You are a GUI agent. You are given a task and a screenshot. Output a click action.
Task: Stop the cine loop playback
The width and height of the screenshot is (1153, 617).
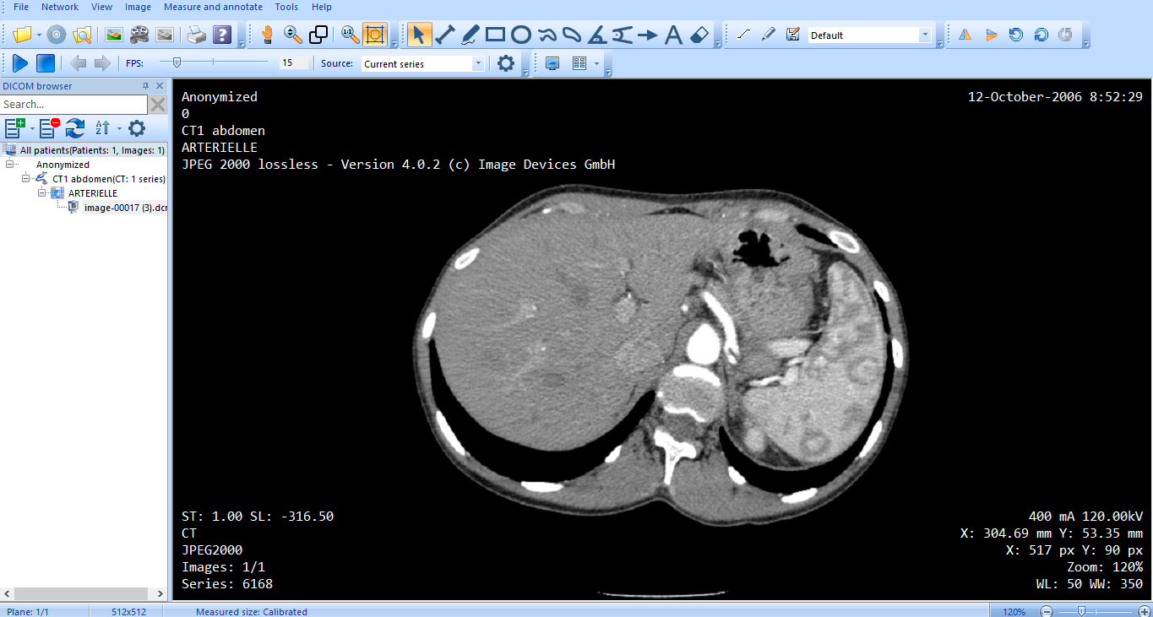pyautogui.click(x=45, y=62)
